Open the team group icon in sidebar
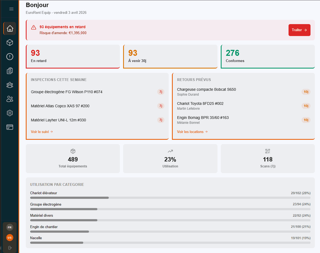Screen dimensions: 320x253 (x=9, y=85)
